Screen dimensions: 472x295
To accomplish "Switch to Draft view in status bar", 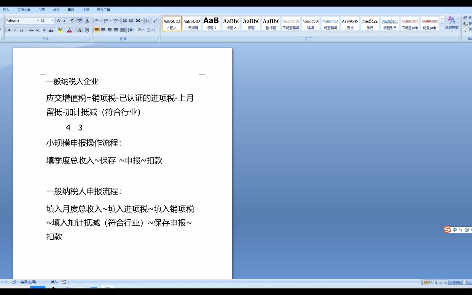I will click(x=446, y=282).
